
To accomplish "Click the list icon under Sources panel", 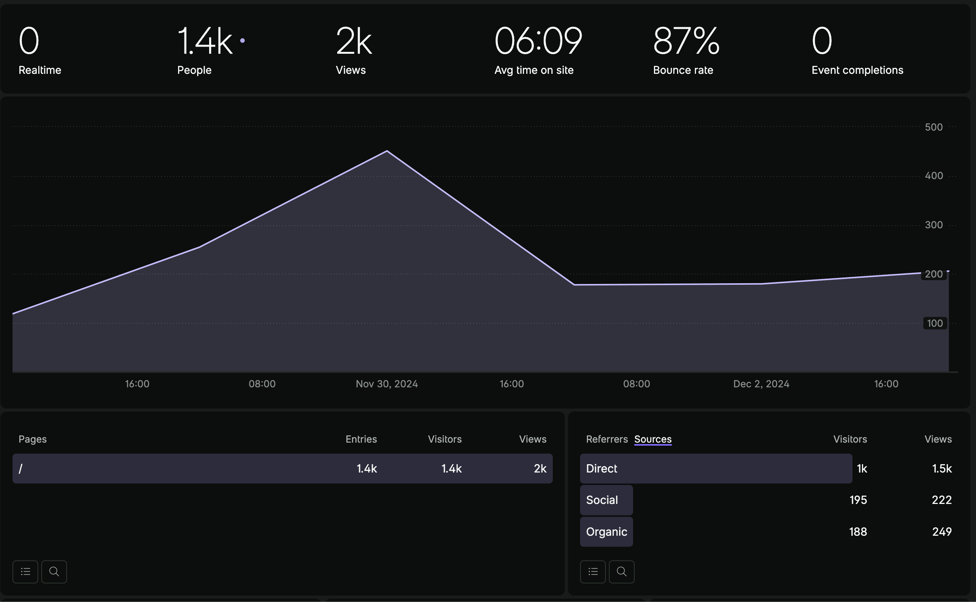I will pos(593,572).
